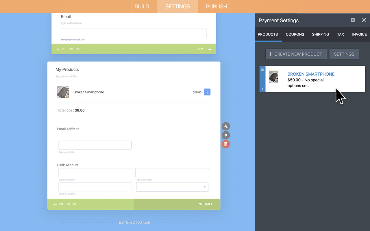Open the SHIPPING tab
Viewport: 370px width, 231px height.
coord(320,34)
